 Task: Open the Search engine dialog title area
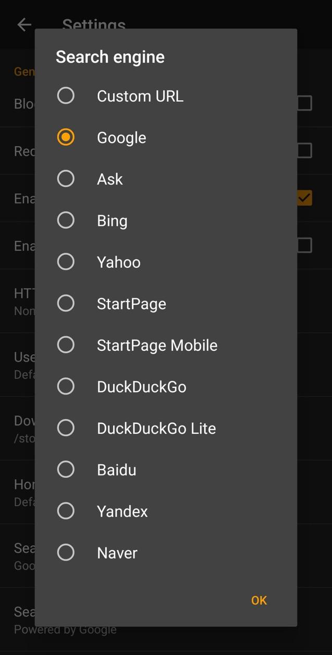[x=110, y=56]
